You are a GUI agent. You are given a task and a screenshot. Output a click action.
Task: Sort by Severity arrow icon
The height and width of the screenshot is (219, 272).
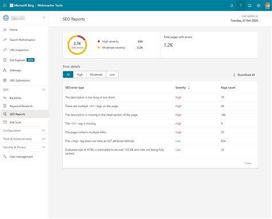point(189,87)
